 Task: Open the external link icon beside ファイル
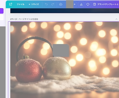(x=11, y=4)
